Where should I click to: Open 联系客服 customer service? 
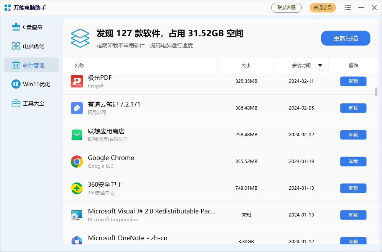click(286, 7)
